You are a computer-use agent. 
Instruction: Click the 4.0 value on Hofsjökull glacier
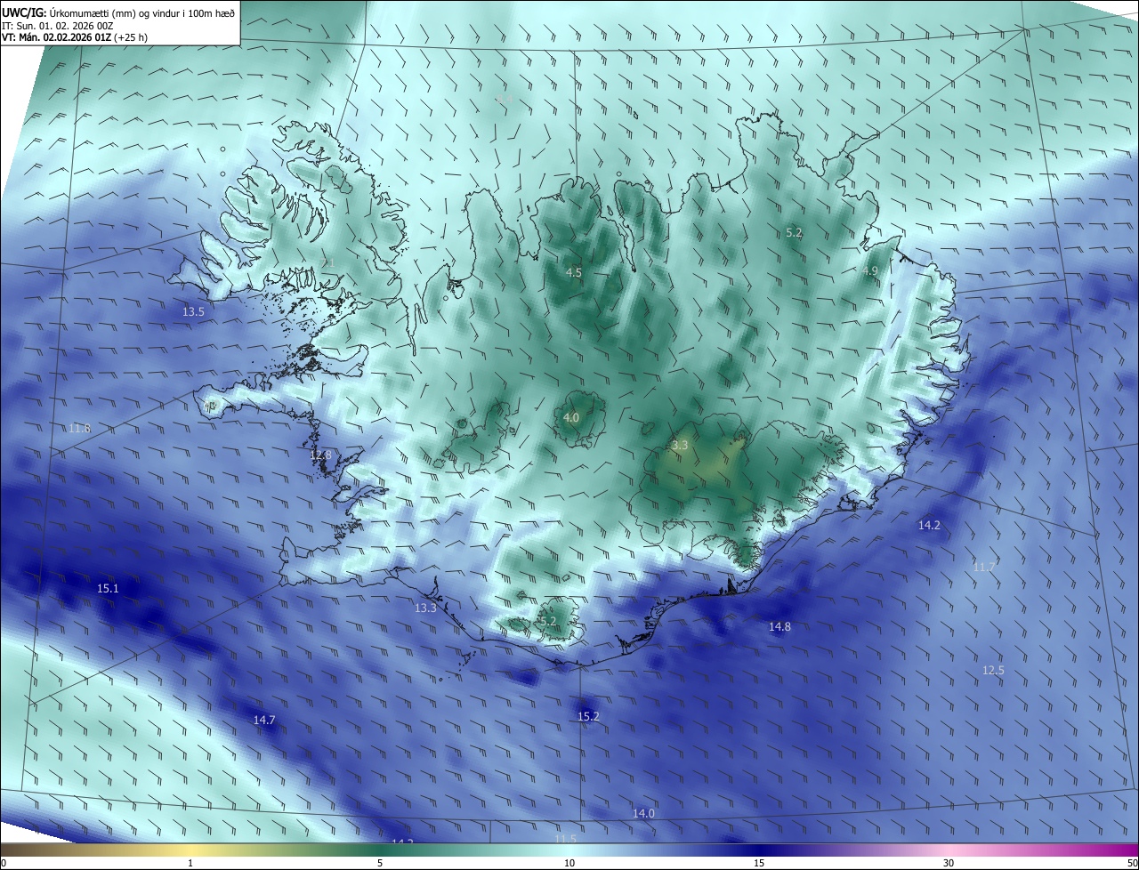click(571, 417)
